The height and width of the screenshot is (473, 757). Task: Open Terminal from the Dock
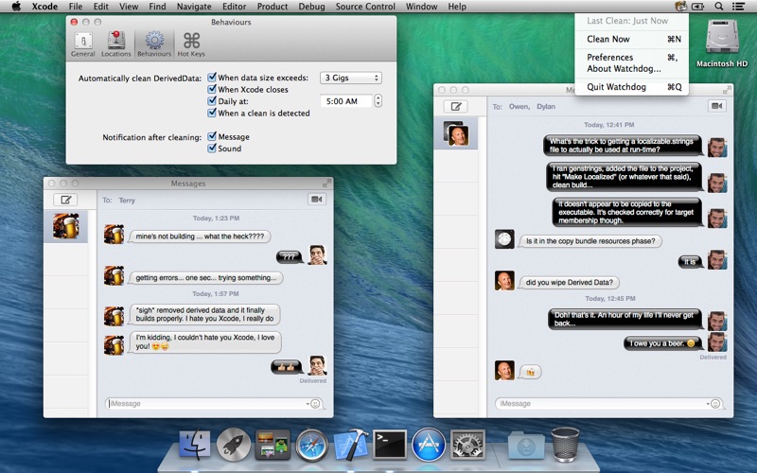tap(390, 445)
